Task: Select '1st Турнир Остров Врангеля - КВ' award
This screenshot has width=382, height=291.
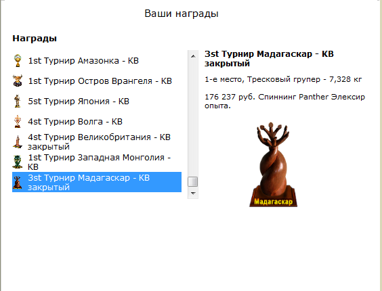Action: pyautogui.click(x=97, y=81)
